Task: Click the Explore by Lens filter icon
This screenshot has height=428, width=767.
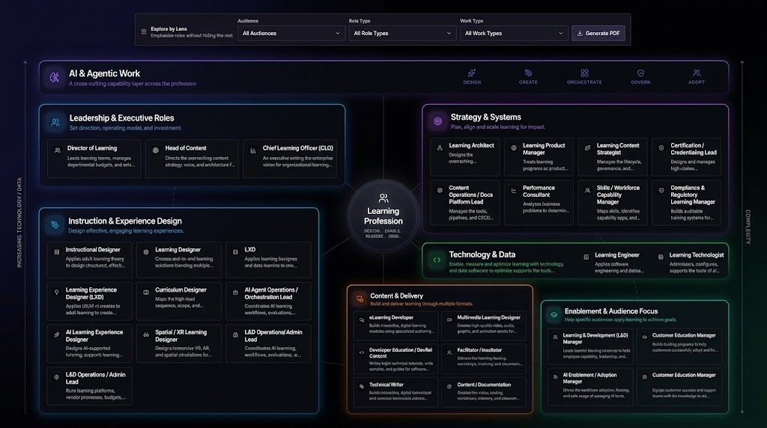Action: click(x=144, y=31)
